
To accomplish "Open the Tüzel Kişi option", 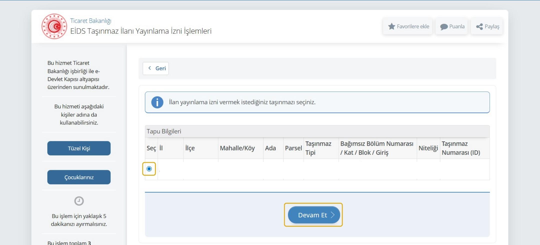I will coord(79,148).
